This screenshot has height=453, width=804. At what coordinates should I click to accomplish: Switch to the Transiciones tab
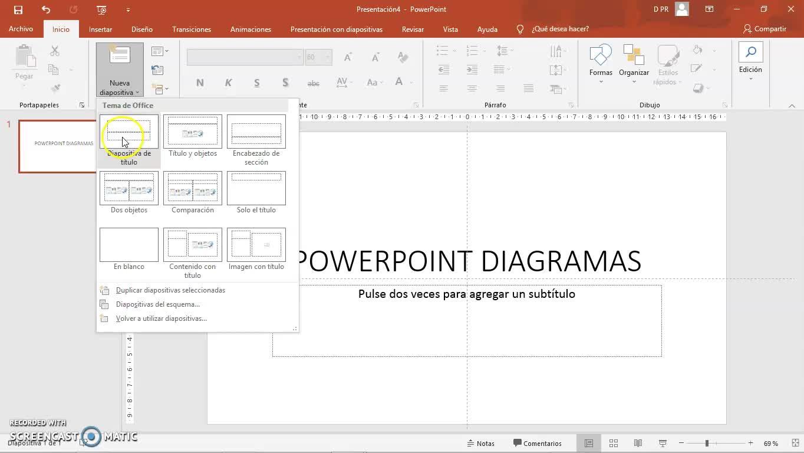(192, 29)
